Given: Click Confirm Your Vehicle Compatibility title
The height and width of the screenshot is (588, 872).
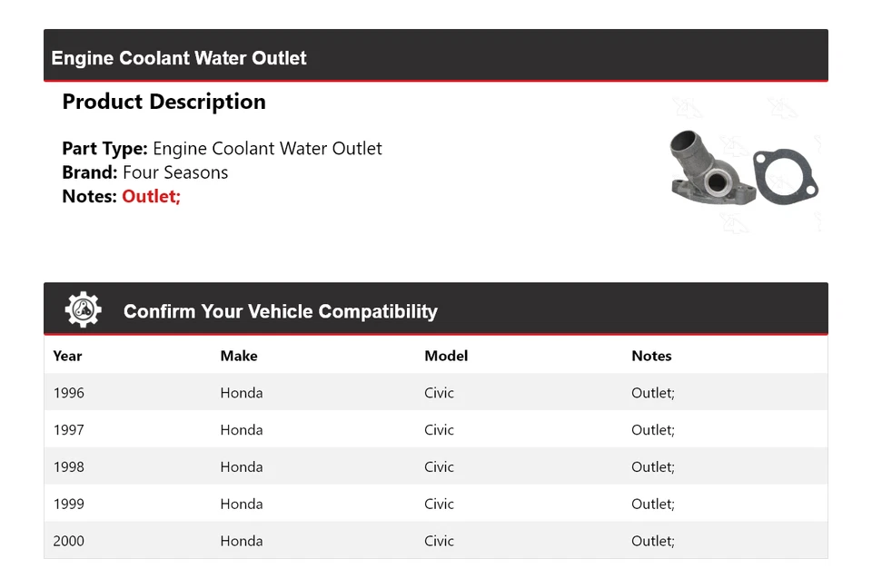Looking at the screenshot, I should pos(280,311).
